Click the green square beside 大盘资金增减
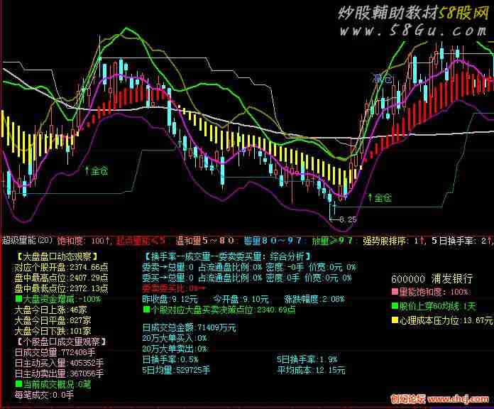Image resolution: width=494 pixels, height=409 pixels. click(18, 298)
